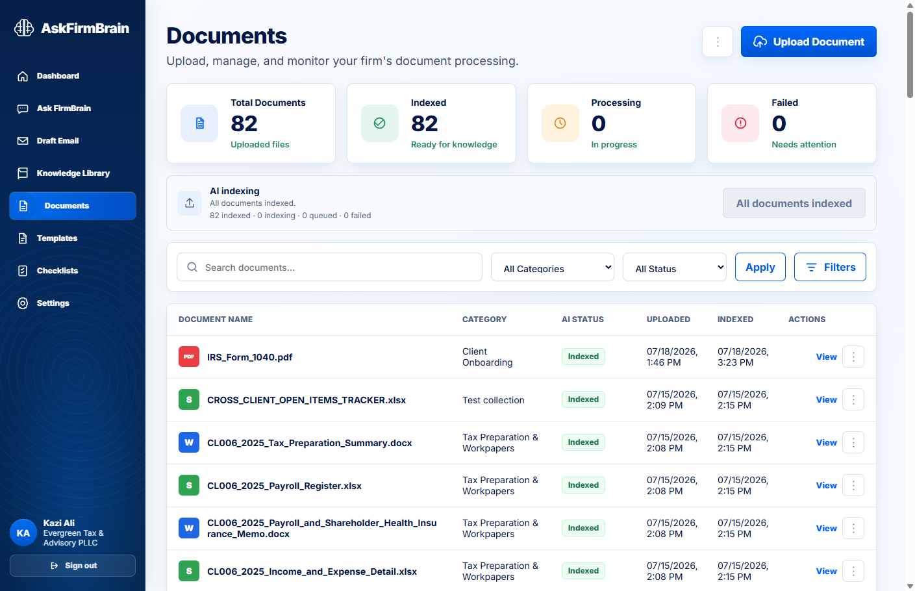Viewport: 915px width, 591px height.
Task: Open actions menu for Payroll_Register.xlsx
Action: point(853,485)
